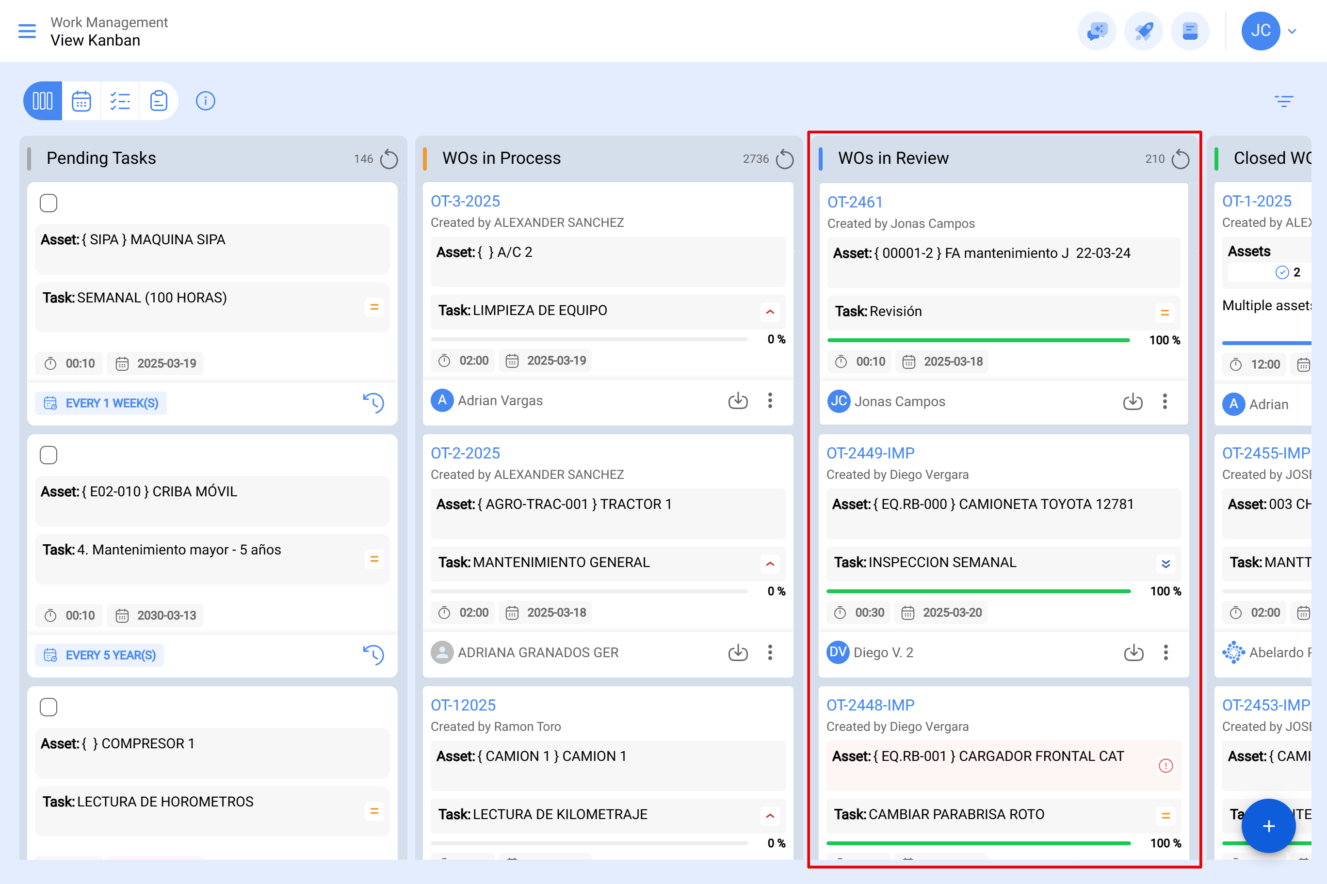Click high priority chevron on MANTENIMIENTO GENERAL

(770, 564)
